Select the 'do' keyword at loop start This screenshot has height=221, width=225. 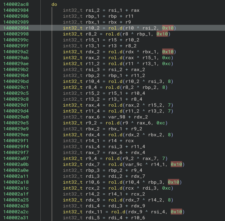pyautogui.click(x=54, y=4)
